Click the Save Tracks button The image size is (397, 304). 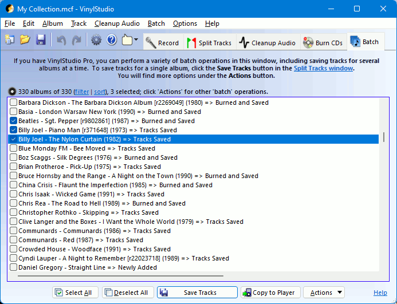197,293
